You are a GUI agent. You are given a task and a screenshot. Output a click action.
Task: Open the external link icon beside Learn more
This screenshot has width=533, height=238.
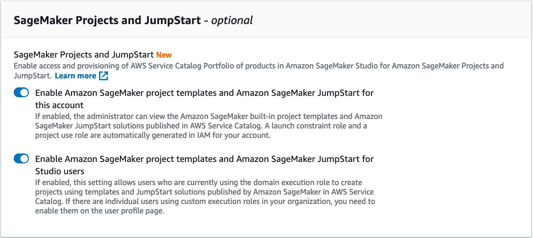tap(103, 76)
